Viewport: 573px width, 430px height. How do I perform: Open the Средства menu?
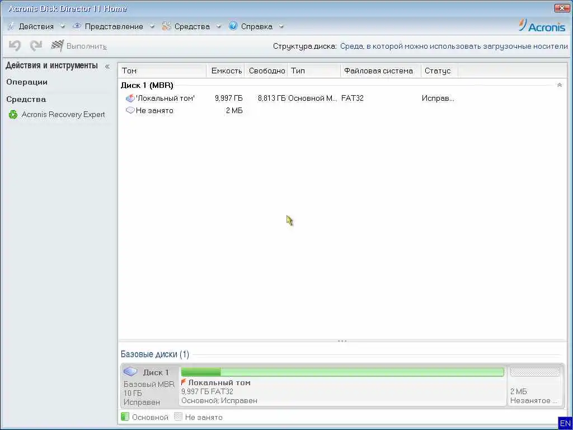(x=192, y=26)
